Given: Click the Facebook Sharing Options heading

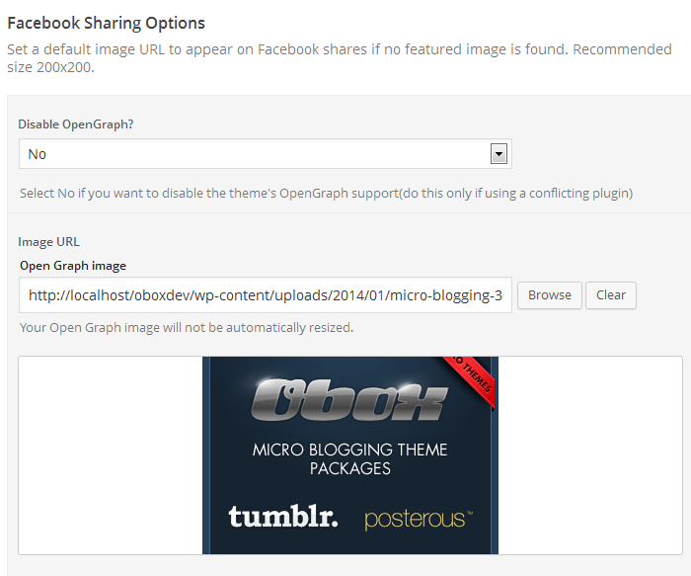Looking at the screenshot, I should pos(107,23).
